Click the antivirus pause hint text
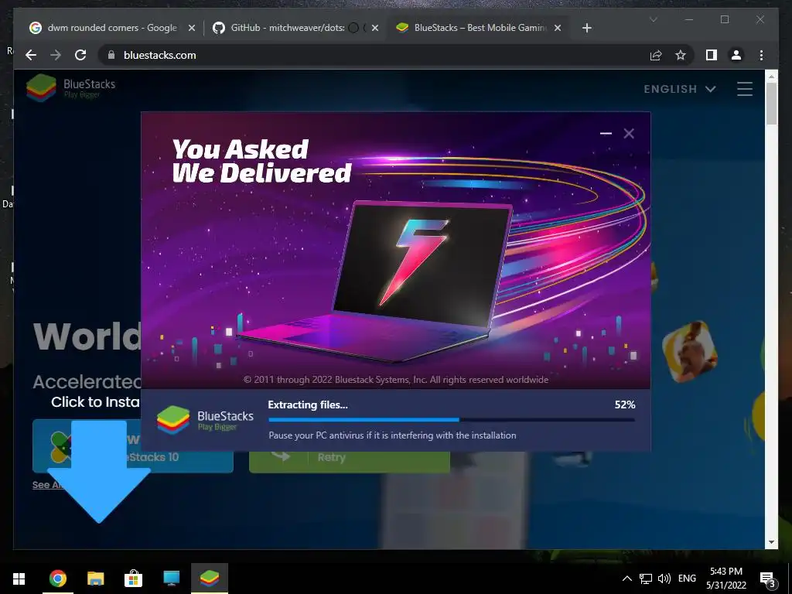This screenshot has height=594, width=792. click(x=392, y=435)
